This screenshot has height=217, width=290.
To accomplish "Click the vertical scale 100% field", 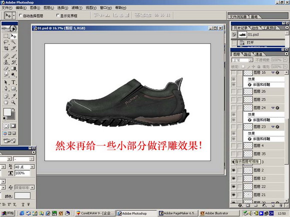I will (22, 173).
